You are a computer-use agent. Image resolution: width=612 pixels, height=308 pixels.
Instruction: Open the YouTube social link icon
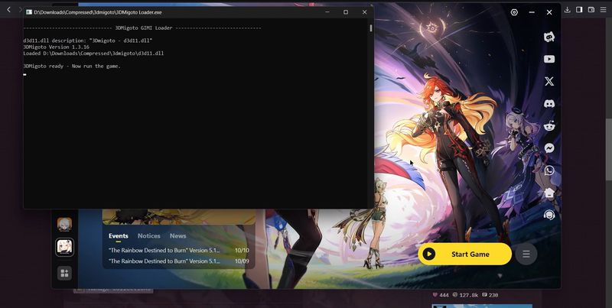549,60
